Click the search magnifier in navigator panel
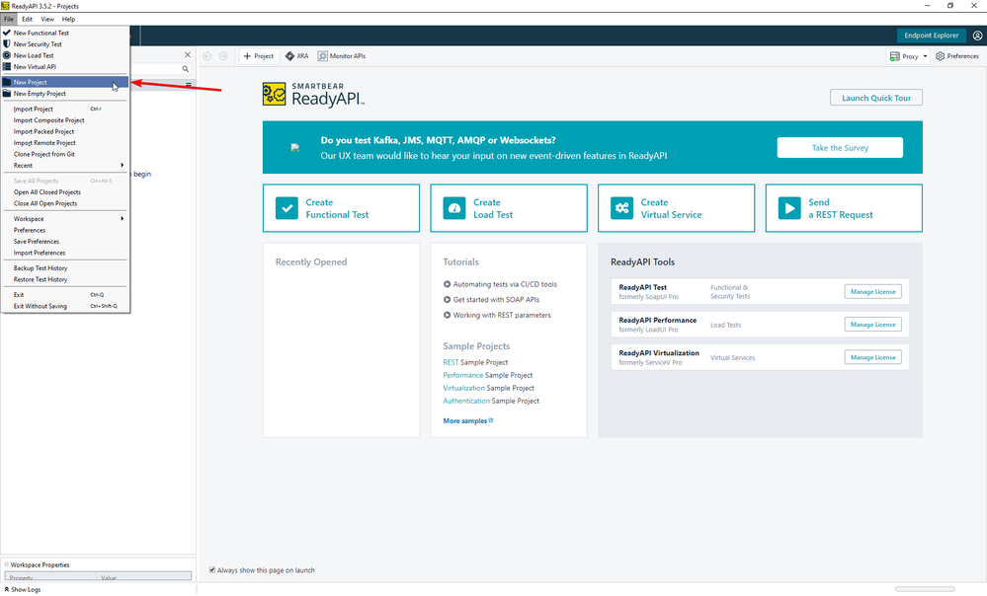 (185, 69)
